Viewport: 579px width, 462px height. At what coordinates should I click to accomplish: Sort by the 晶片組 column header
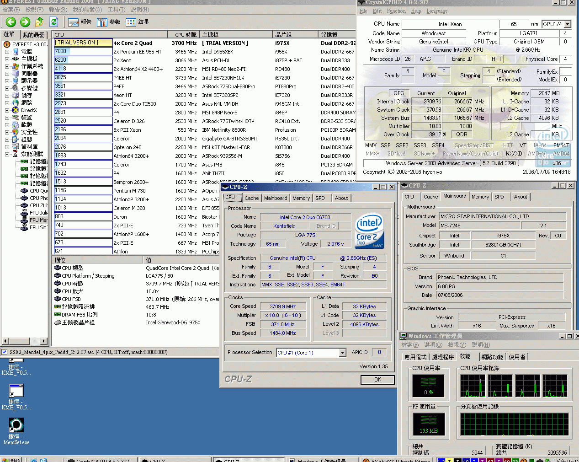[x=296, y=35]
